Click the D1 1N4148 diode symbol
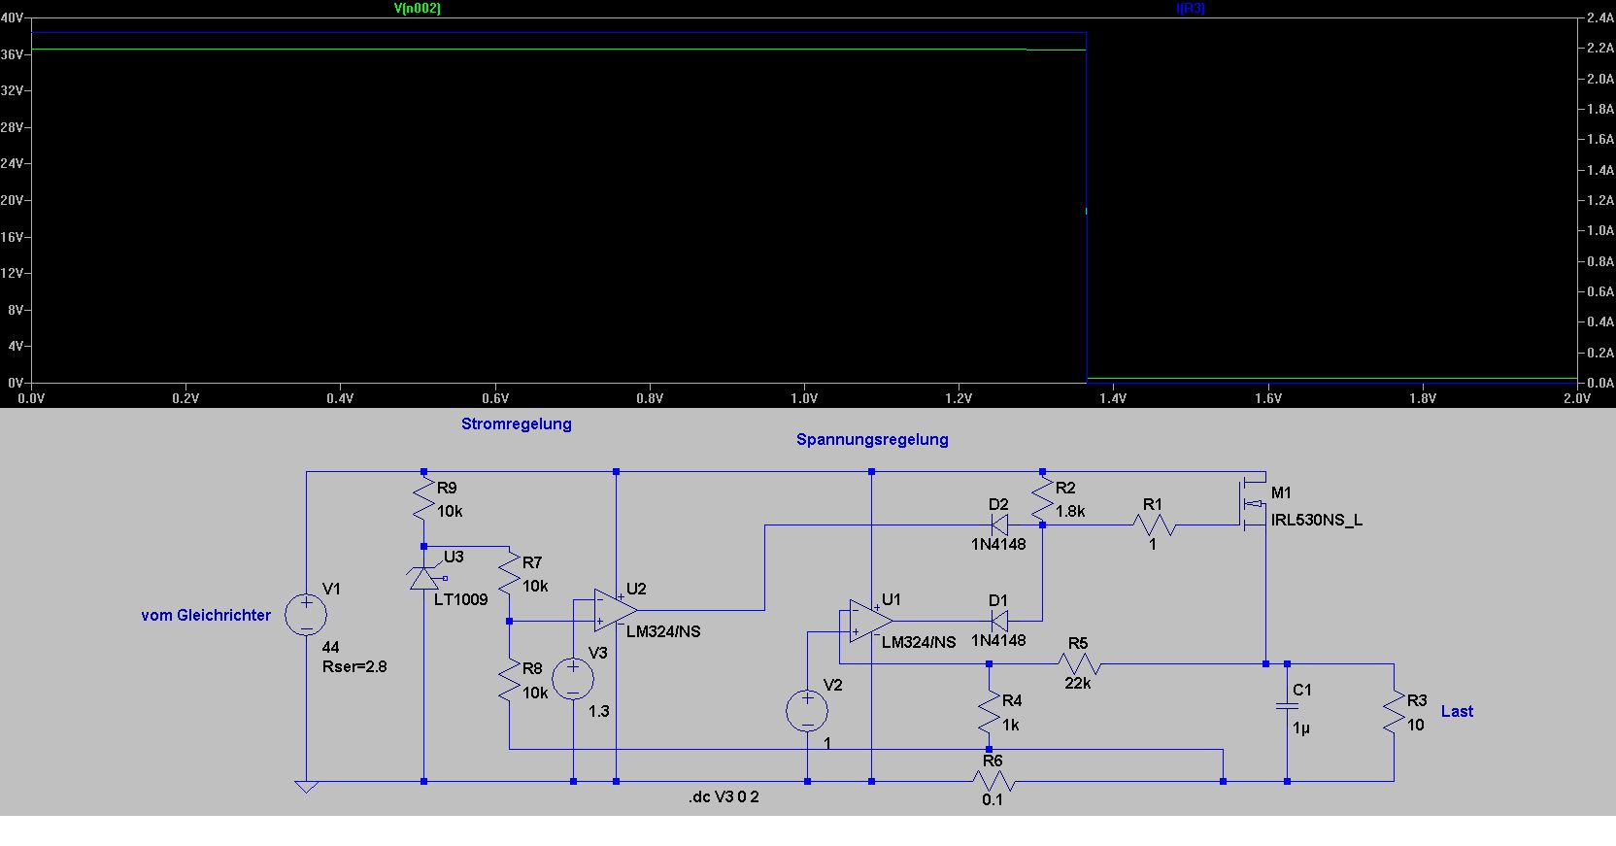 tap(999, 621)
